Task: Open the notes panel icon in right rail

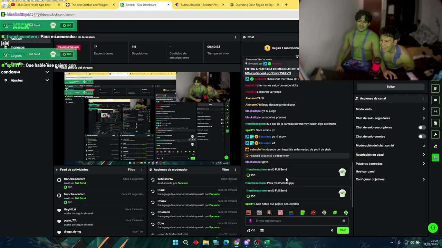Action: 435,89
